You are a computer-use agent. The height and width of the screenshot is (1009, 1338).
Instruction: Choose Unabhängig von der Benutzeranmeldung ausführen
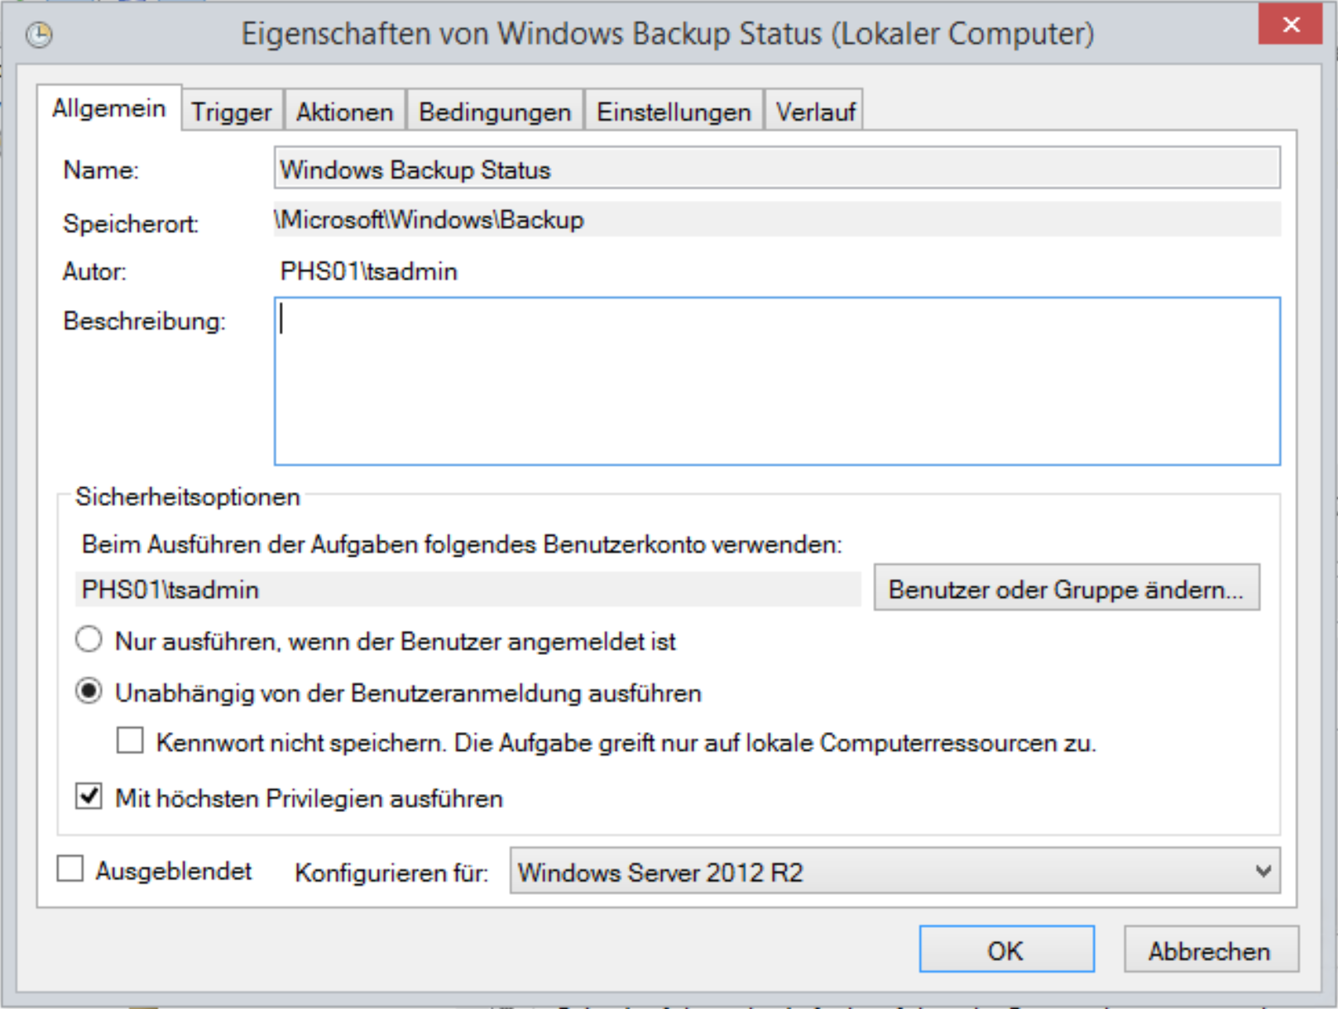click(x=89, y=691)
